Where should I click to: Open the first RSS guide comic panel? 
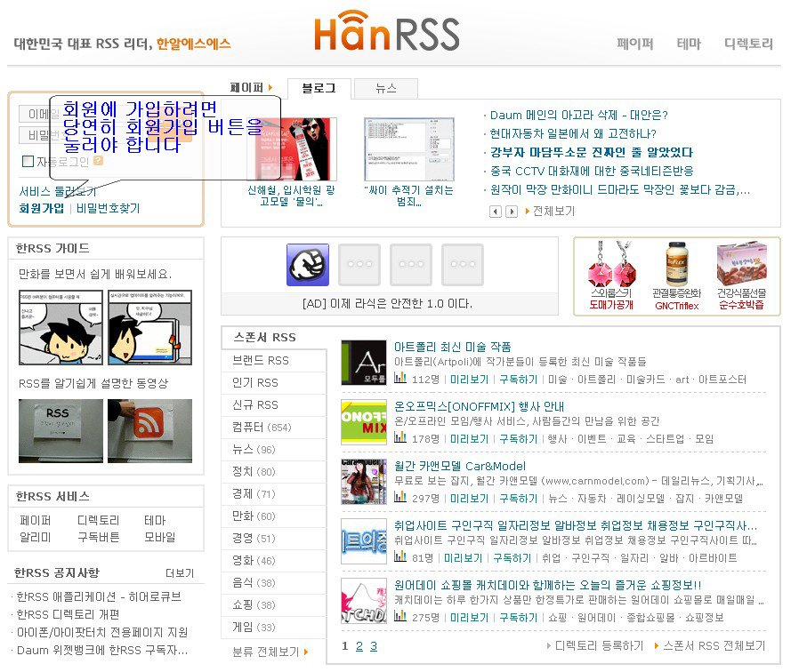61,327
